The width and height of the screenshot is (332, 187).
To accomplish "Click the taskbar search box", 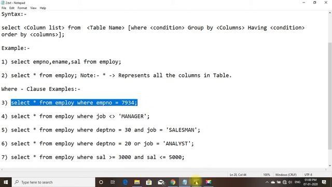I will 53,182.
